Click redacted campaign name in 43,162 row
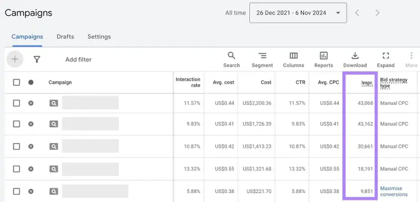Screen dimensions: 420x202 tap(90, 123)
